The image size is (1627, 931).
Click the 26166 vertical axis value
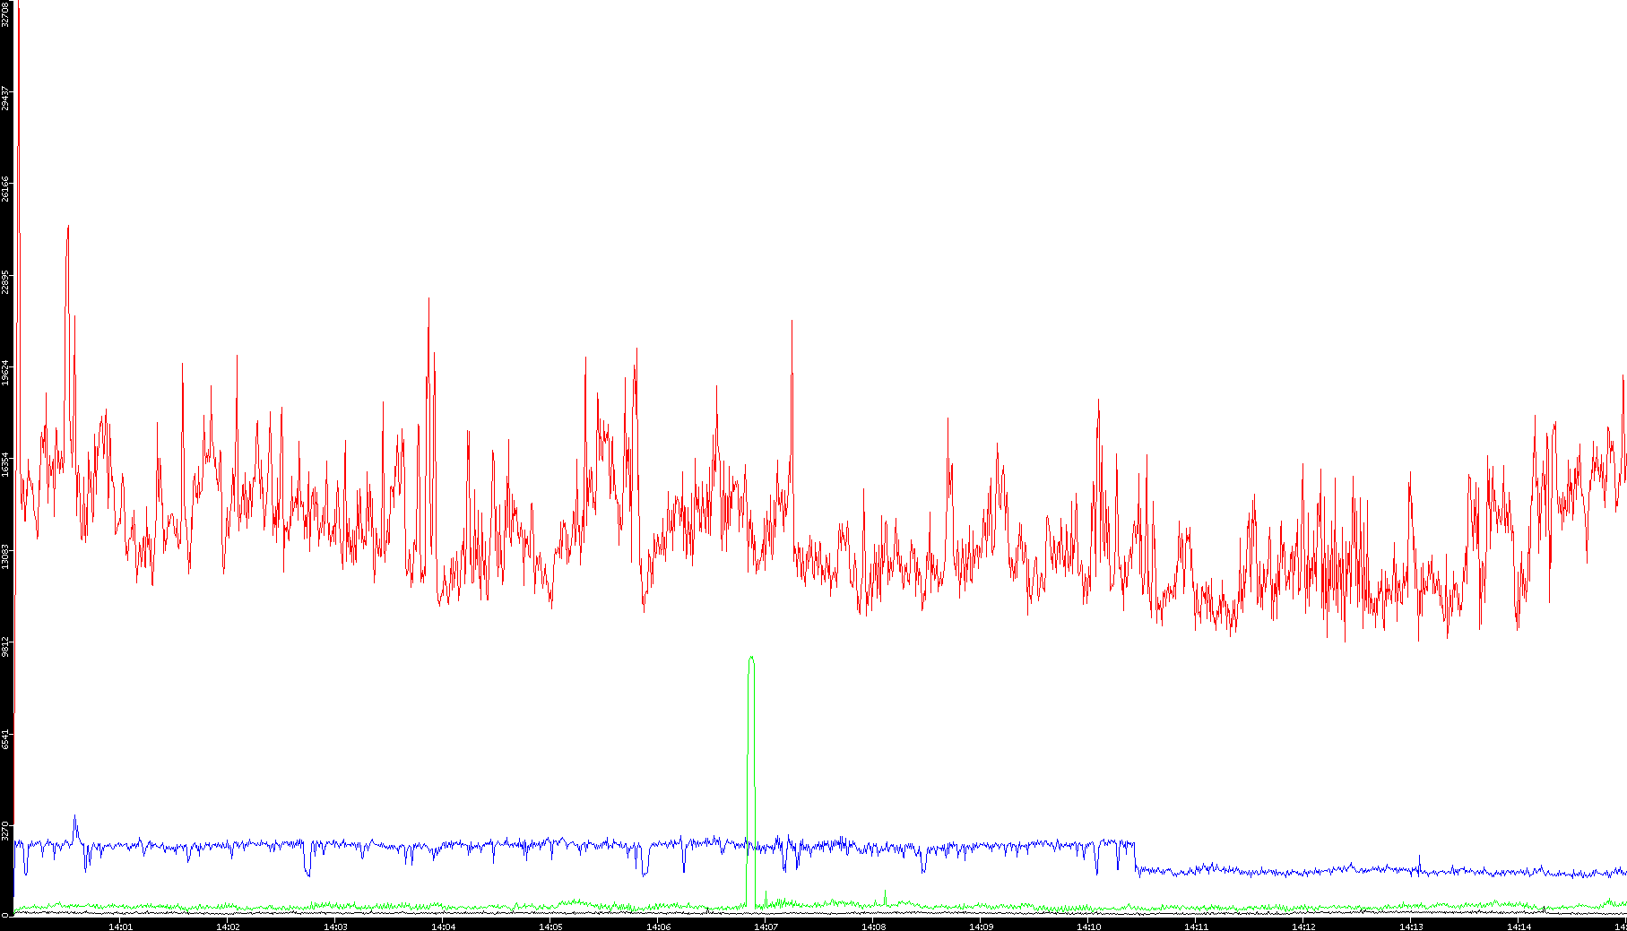(6, 190)
